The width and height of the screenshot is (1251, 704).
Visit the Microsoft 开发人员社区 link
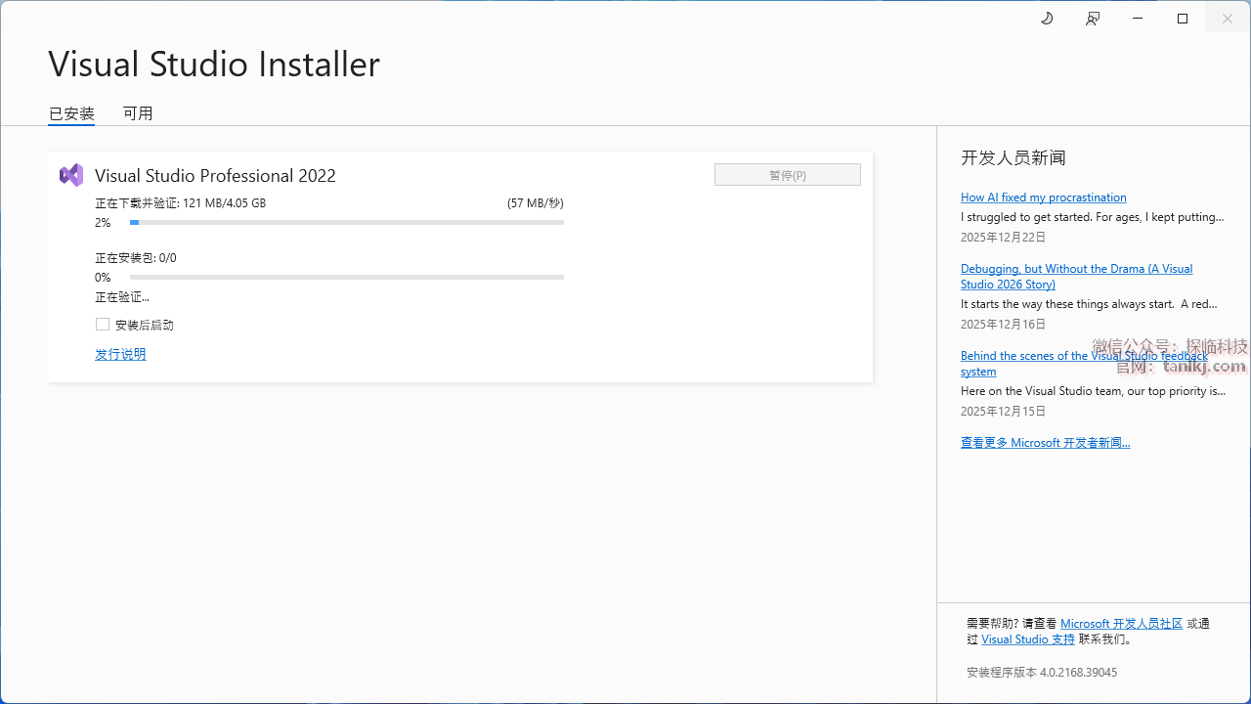pyautogui.click(x=1121, y=624)
